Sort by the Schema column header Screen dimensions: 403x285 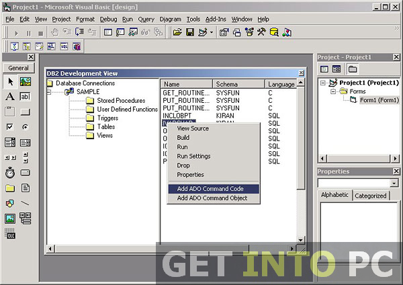(x=238, y=84)
